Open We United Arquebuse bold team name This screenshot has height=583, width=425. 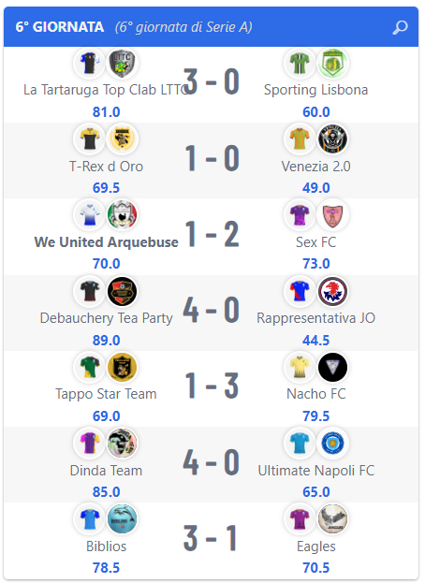(107, 242)
